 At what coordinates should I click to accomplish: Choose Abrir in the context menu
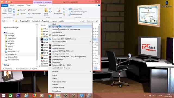(70, 24)
